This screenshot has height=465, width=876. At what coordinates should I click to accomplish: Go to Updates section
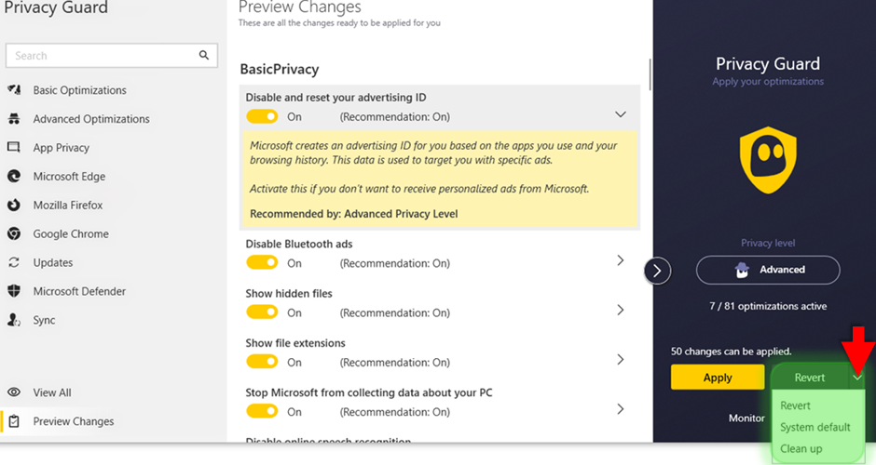[52, 262]
